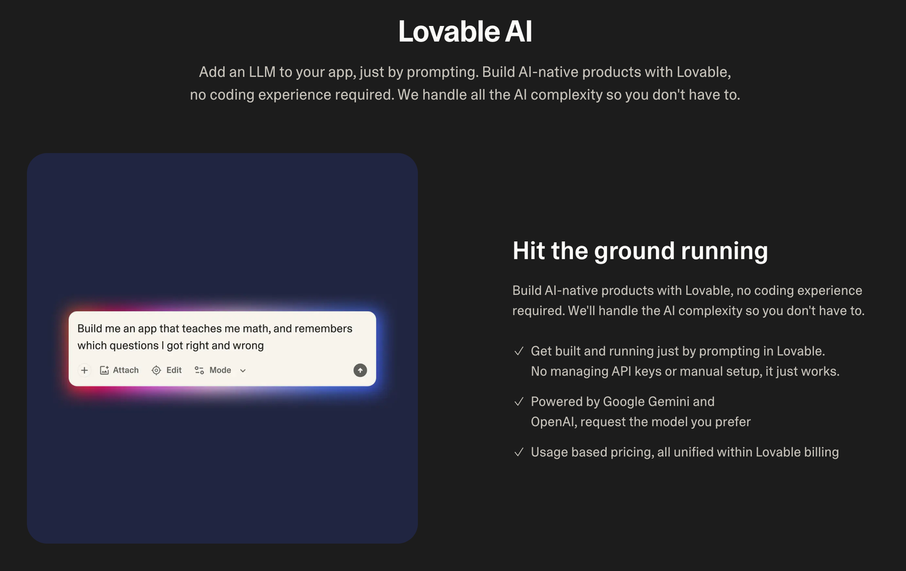906x571 pixels.
Task: Expand the Mode dropdown chevron
Action: tap(243, 371)
